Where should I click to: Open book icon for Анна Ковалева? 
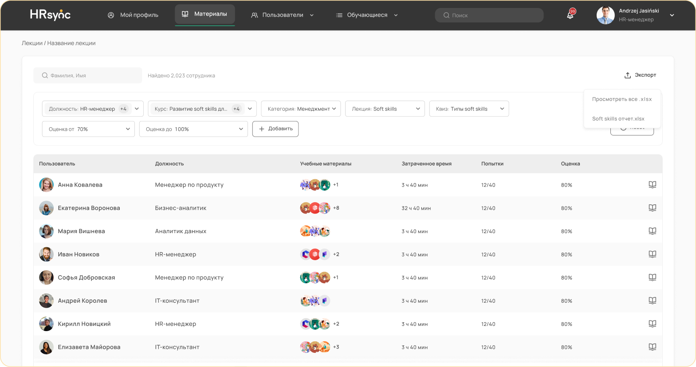(652, 185)
